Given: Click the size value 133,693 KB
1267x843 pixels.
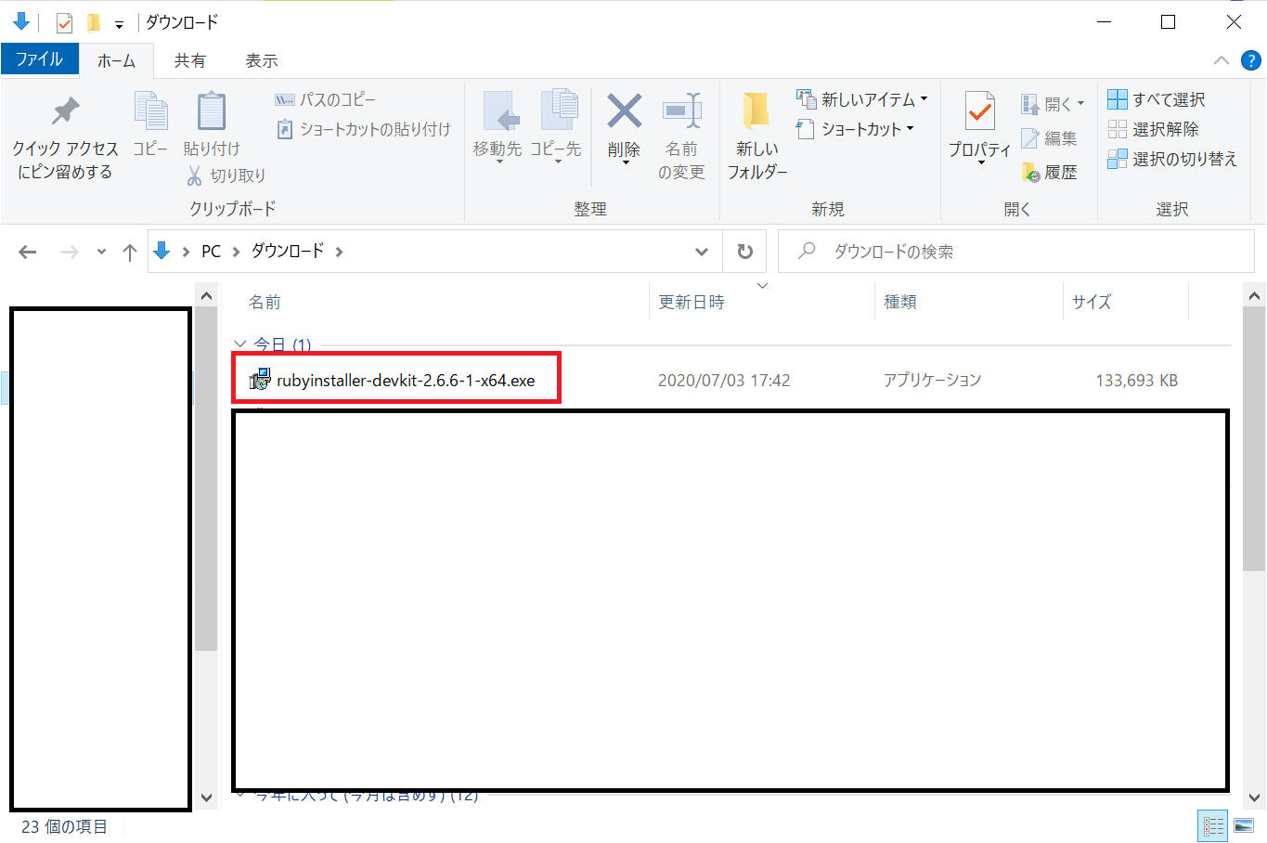Looking at the screenshot, I should [1136, 381].
